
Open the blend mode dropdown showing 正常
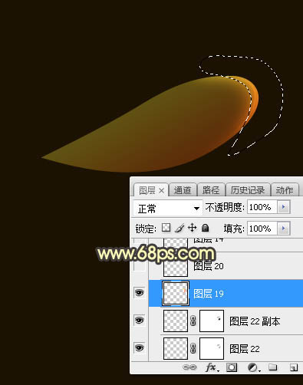[x=168, y=208]
